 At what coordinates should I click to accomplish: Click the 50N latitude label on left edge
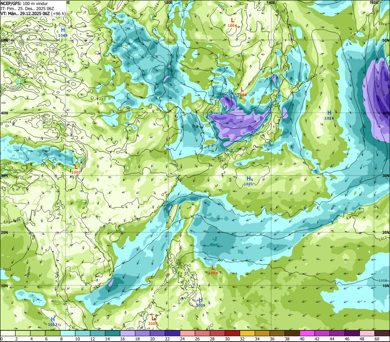(4, 40)
